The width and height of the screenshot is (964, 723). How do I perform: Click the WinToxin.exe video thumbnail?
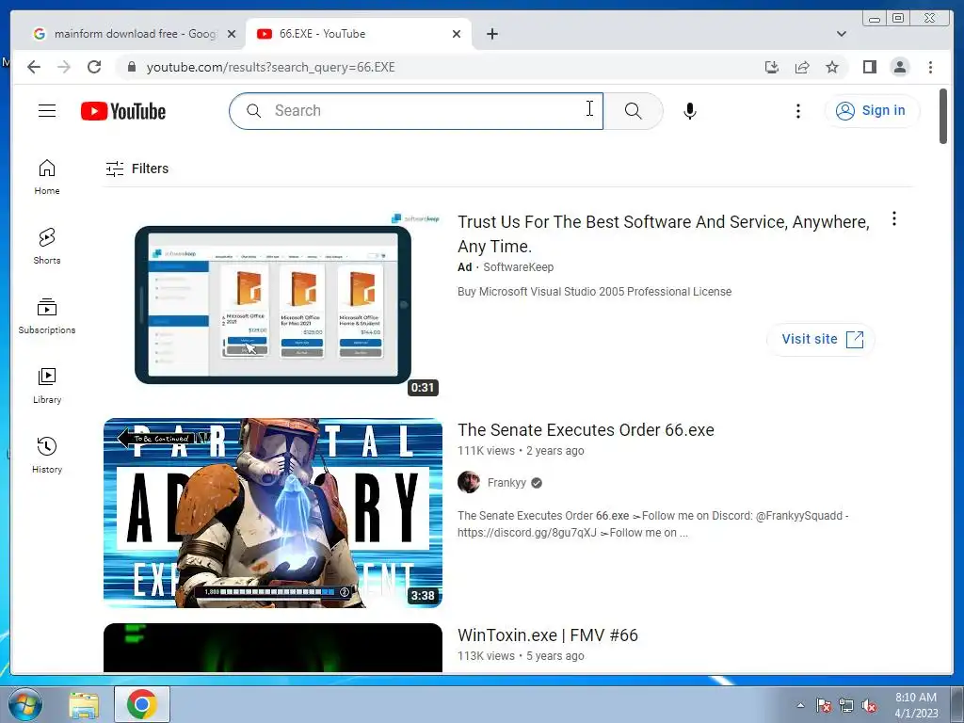tap(273, 648)
